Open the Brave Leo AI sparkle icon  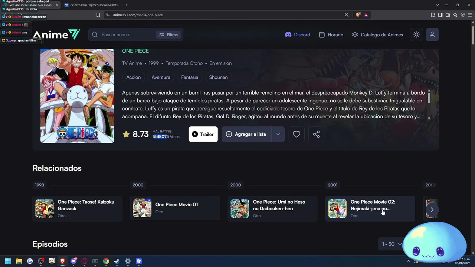click(x=455, y=15)
